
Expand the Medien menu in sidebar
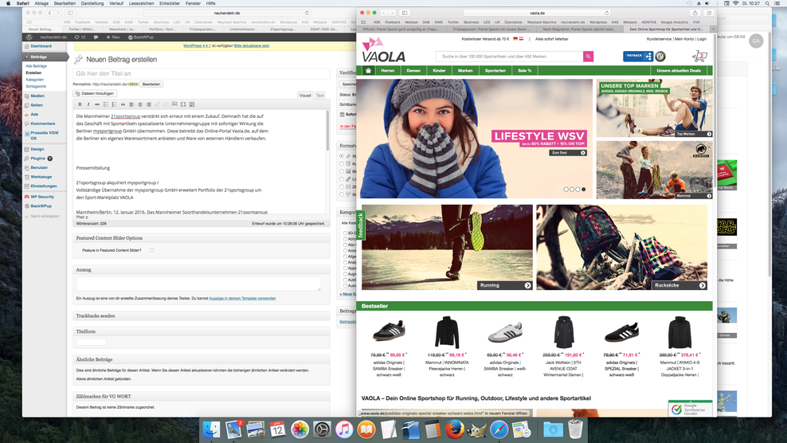click(37, 96)
